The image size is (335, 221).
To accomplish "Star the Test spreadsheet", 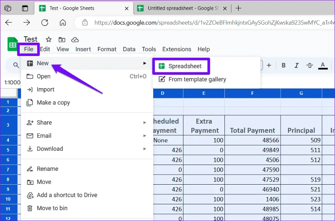I will pos(49,39).
